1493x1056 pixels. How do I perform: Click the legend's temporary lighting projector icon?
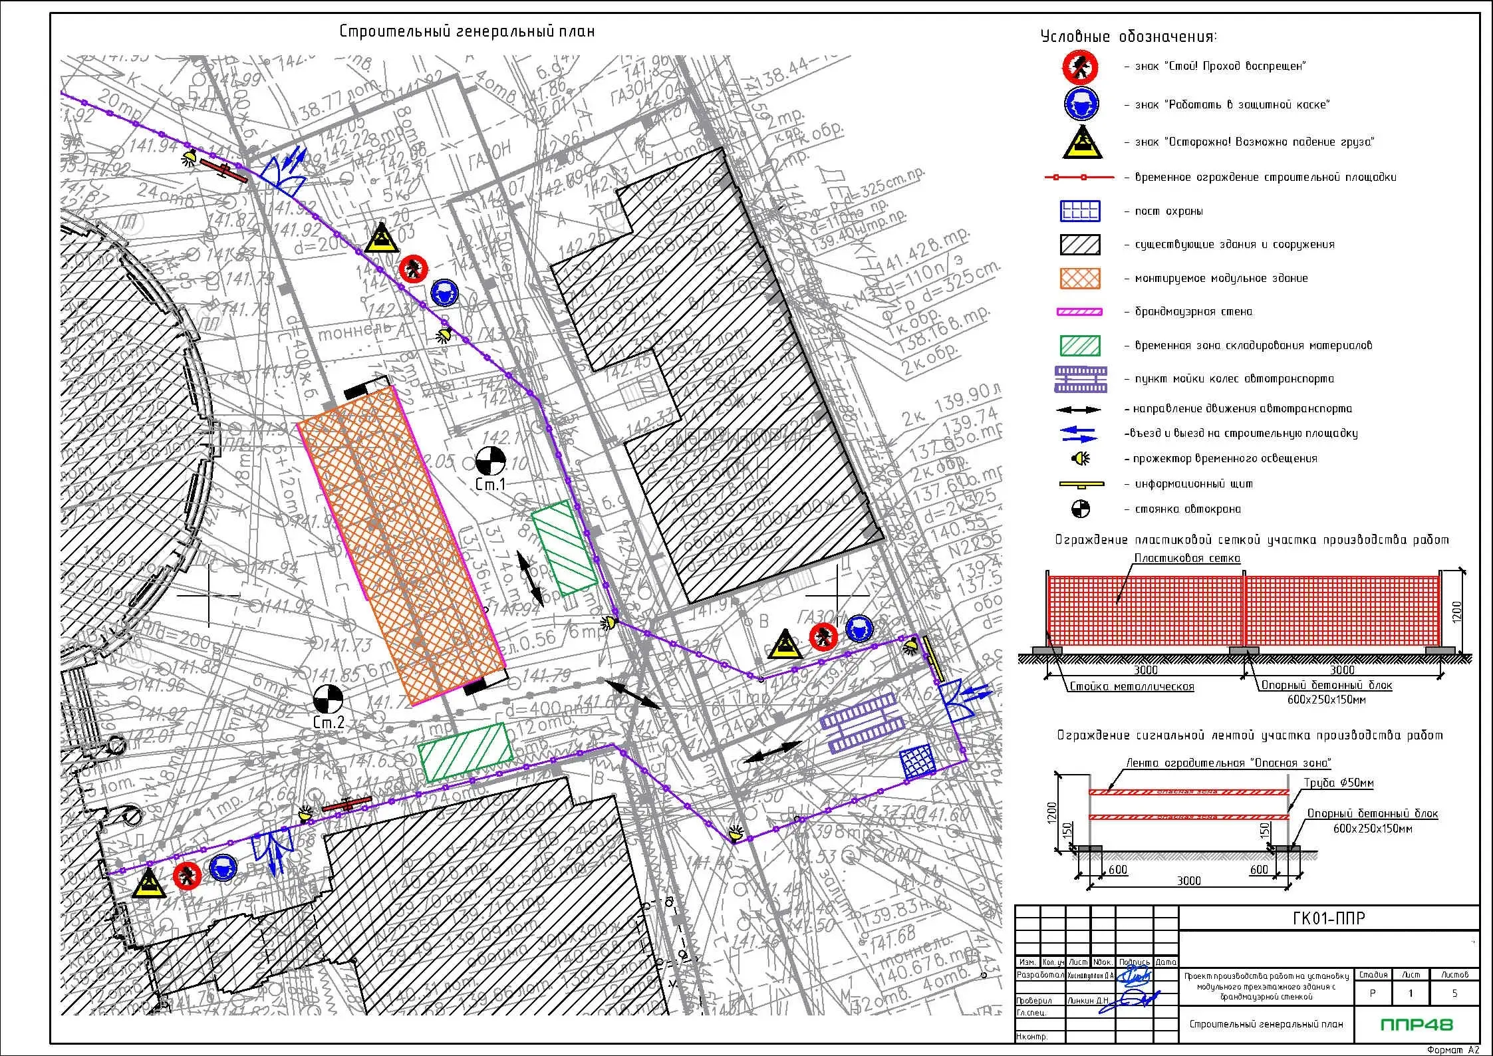coord(1081,458)
